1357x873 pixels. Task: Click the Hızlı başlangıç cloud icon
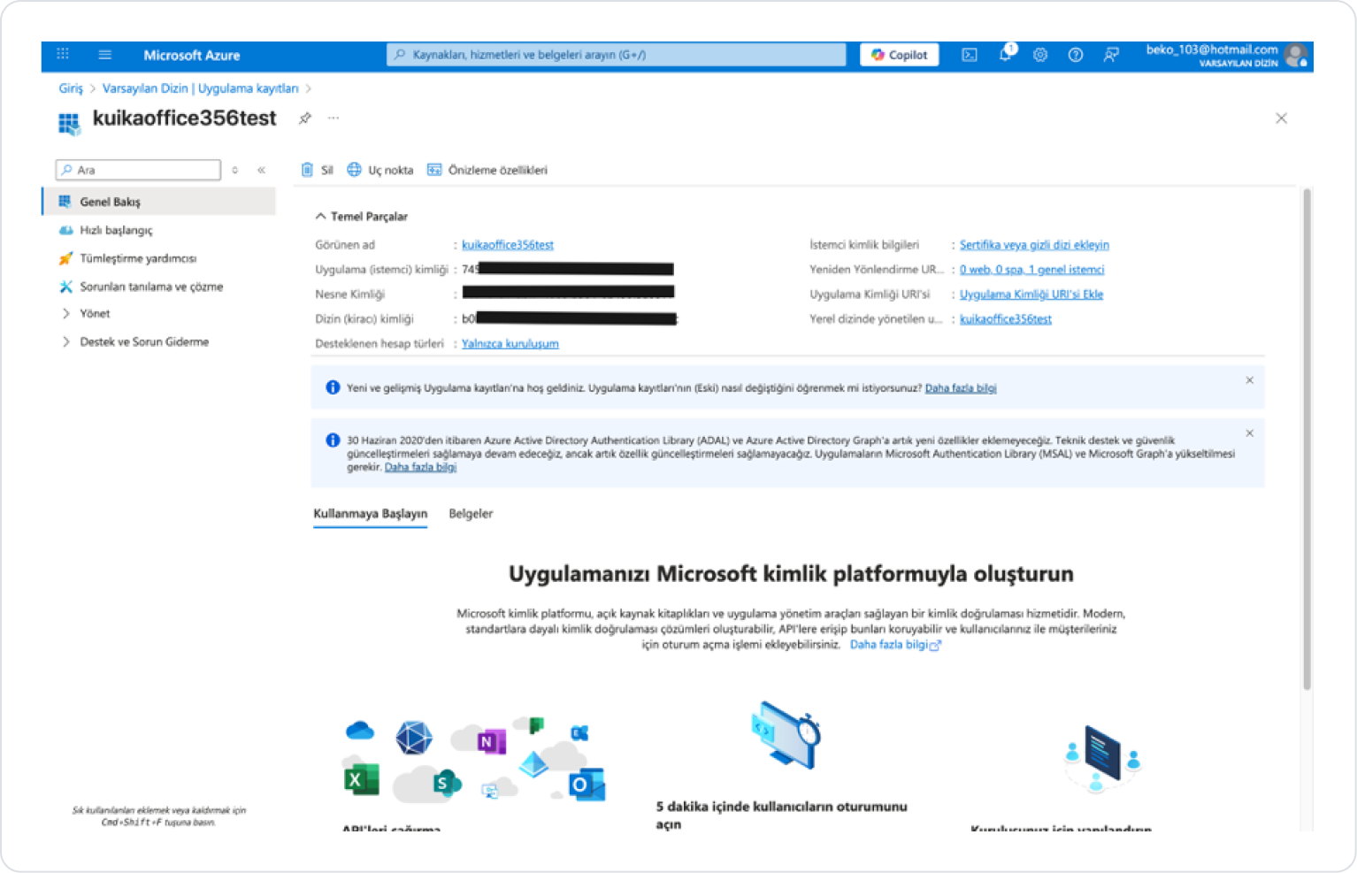pyautogui.click(x=65, y=230)
